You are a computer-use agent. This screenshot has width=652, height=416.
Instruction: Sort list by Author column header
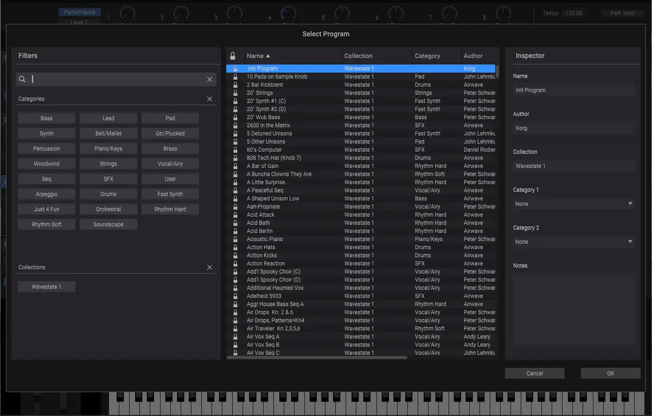point(480,56)
